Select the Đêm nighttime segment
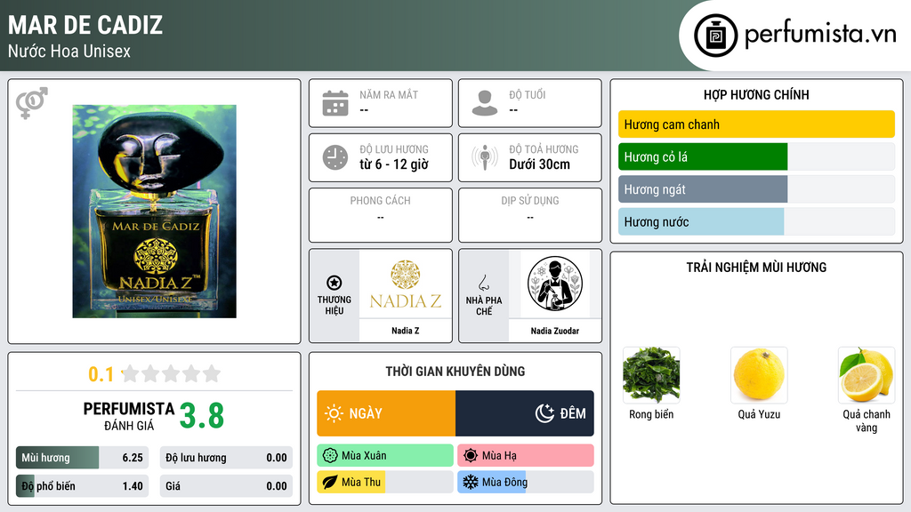This screenshot has width=911, height=512. coord(525,413)
